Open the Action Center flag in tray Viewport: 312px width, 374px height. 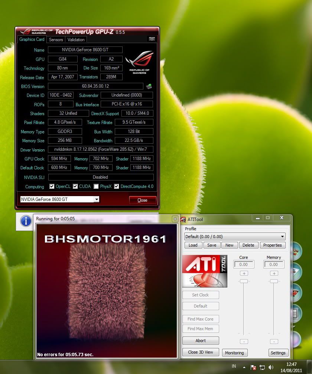[253, 367]
